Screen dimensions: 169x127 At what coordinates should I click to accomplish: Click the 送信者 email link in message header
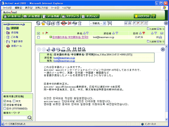(x=64, y=58)
